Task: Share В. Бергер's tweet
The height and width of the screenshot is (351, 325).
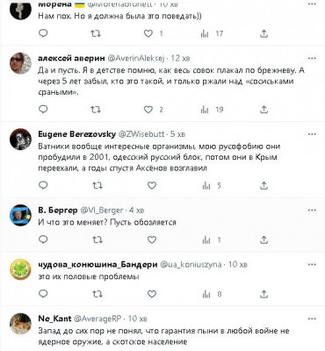Action: pyautogui.click(x=264, y=240)
